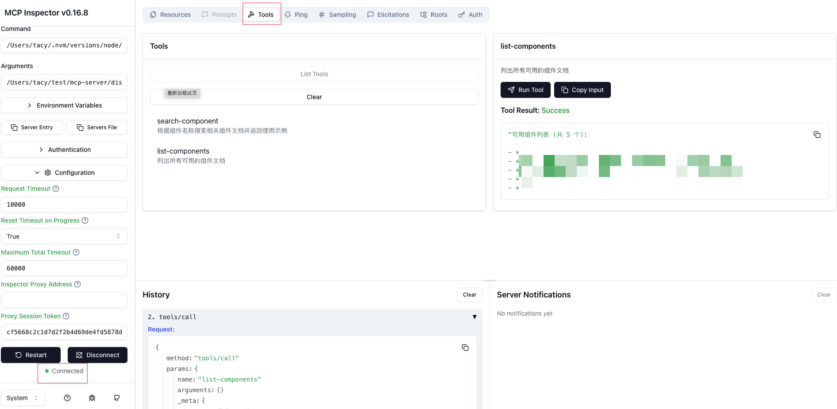Clear the History panel
The image size is (837, 409).
coord(470,295)
